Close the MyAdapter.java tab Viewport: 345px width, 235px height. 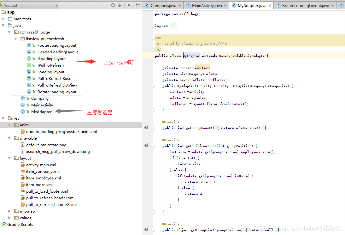[270, 5]
